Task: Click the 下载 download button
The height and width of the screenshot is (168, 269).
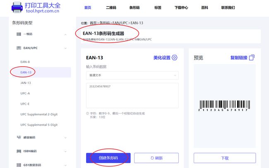Action: (225, 158)
